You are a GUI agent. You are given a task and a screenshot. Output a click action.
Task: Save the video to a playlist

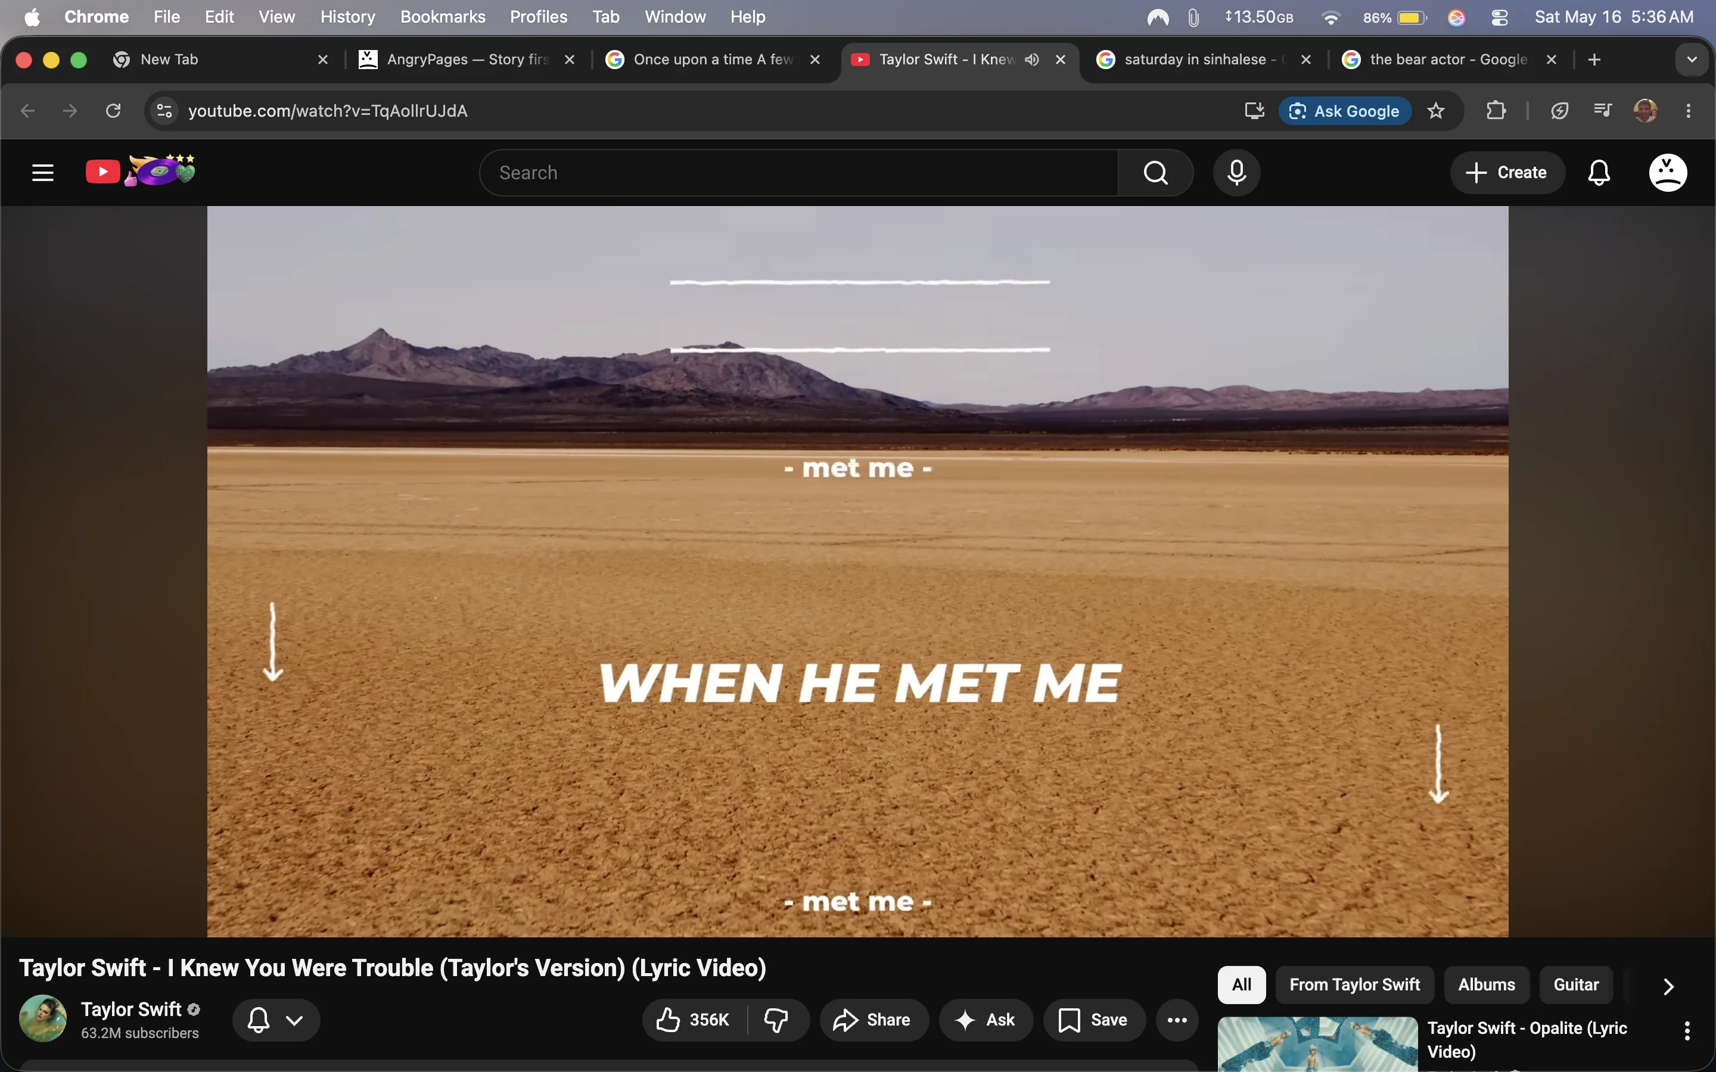coord(1094,1020)
